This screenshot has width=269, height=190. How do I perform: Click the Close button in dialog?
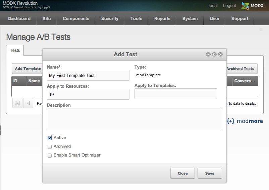click(182, 173)
